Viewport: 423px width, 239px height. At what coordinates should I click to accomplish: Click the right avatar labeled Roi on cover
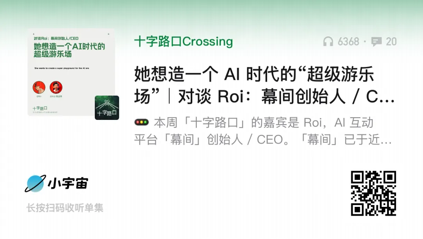pos(56,87)
